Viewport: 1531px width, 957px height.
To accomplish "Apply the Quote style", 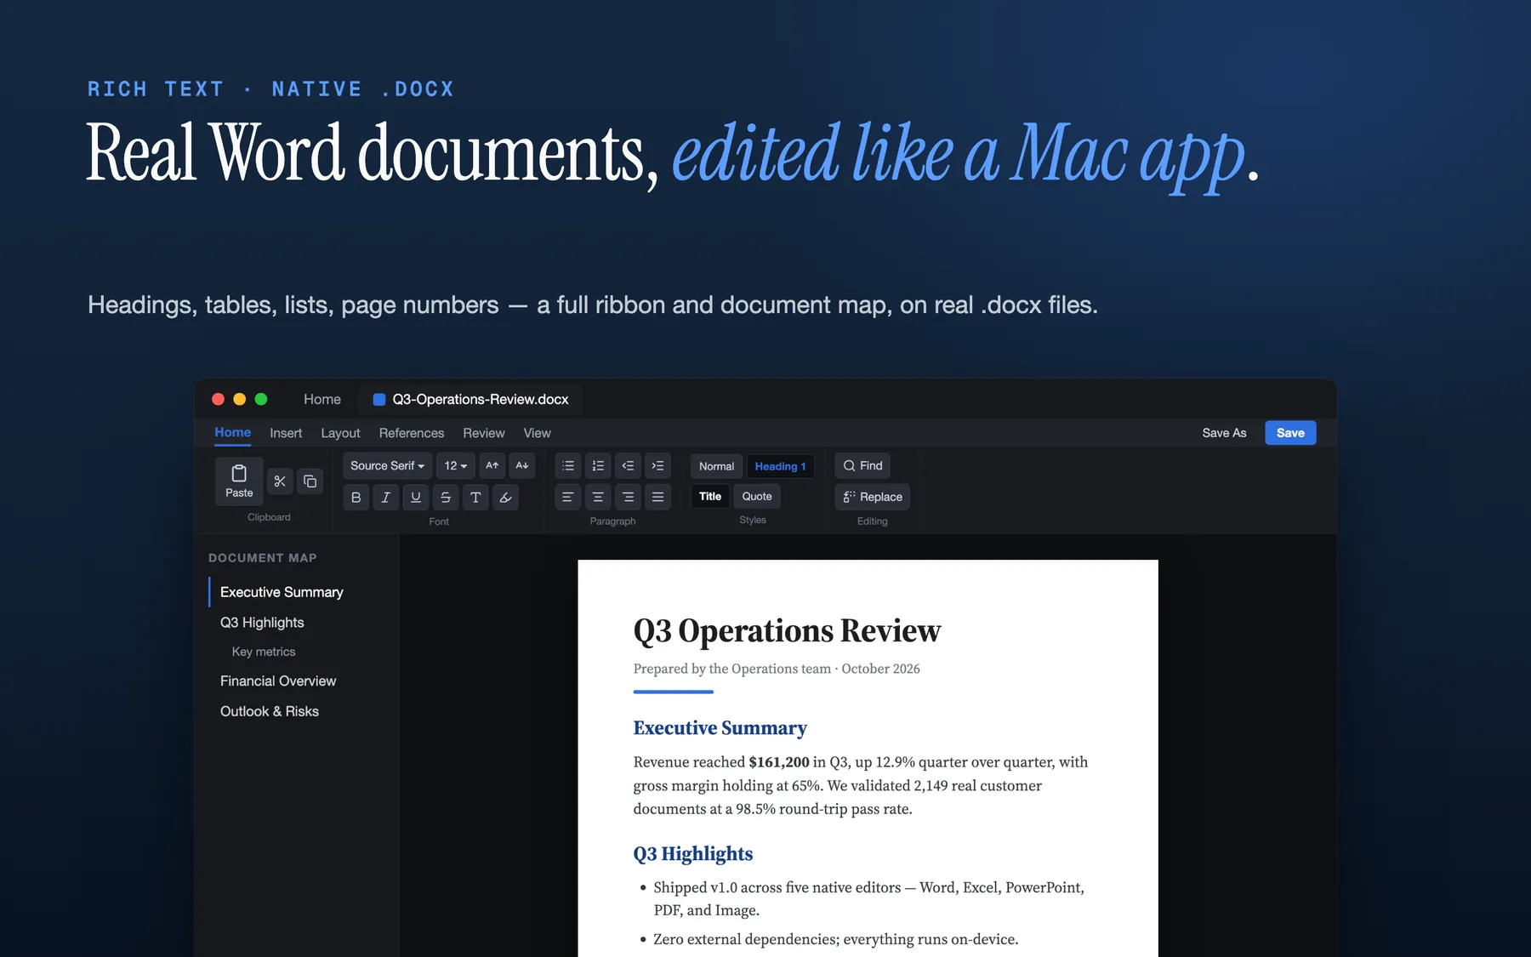I will tap(757, 496).
